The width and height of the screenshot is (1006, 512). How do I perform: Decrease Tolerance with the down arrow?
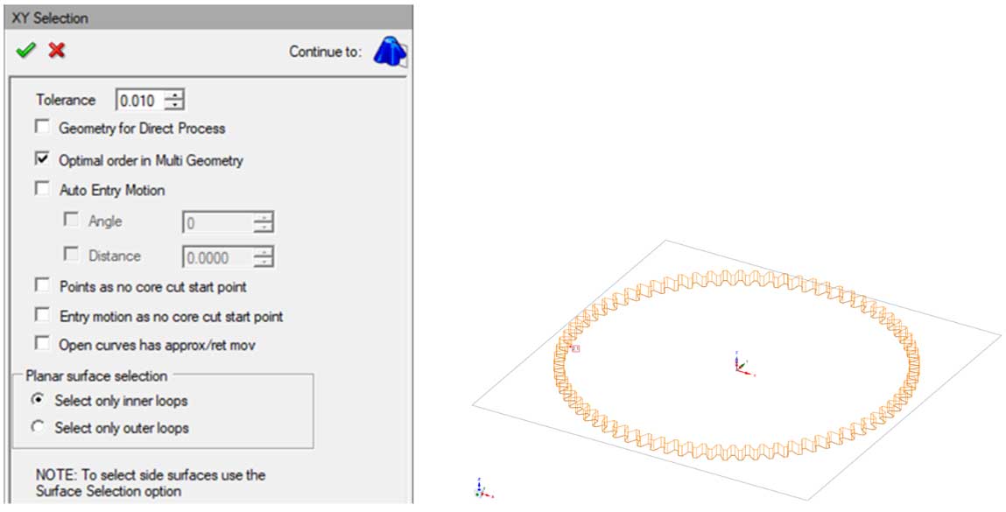pyautogui.click(x=176, y=105)
